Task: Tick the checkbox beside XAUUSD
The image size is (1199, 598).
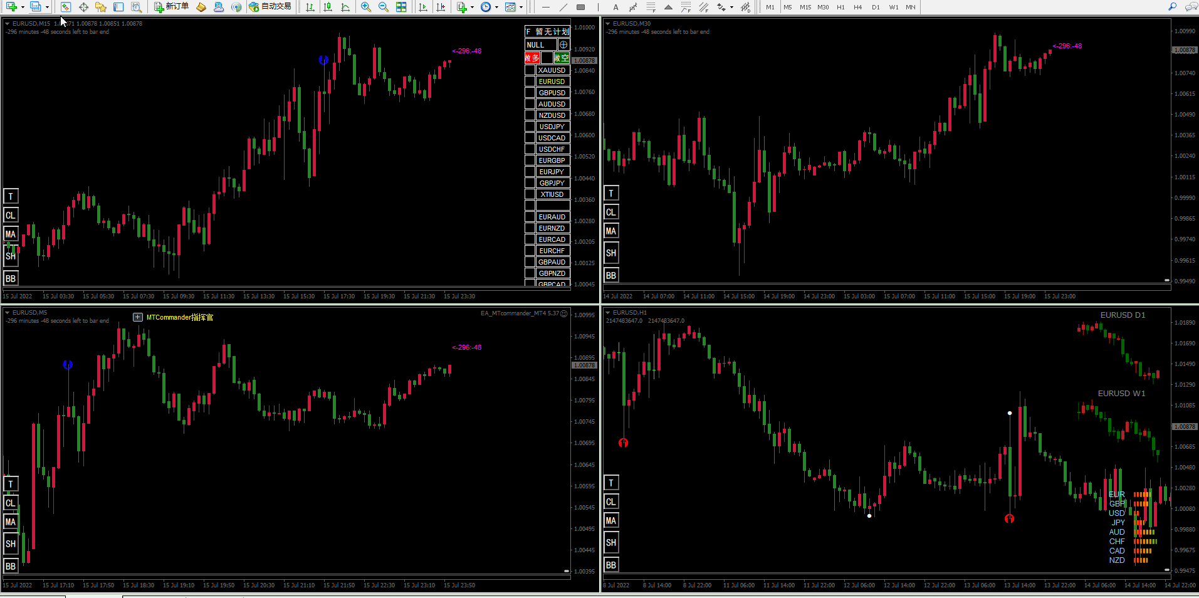Action: click(530, 70)
